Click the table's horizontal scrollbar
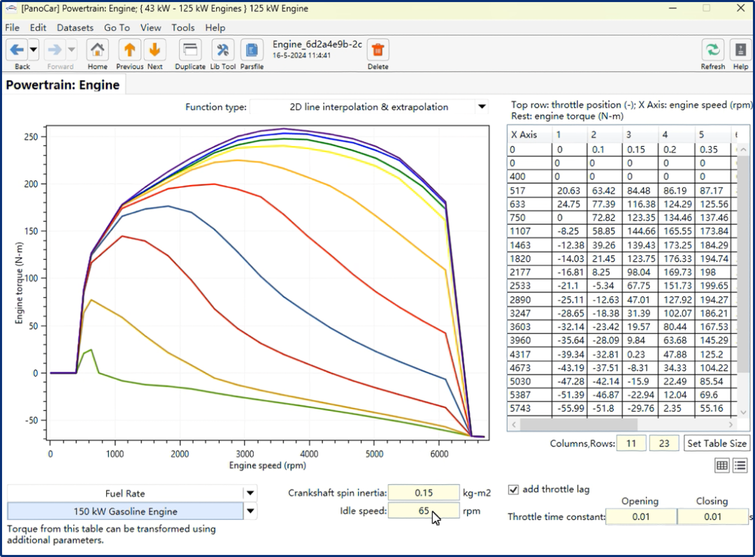Image resolution: width=755 pixels, height=557 pixels. [x=578, y=425]
